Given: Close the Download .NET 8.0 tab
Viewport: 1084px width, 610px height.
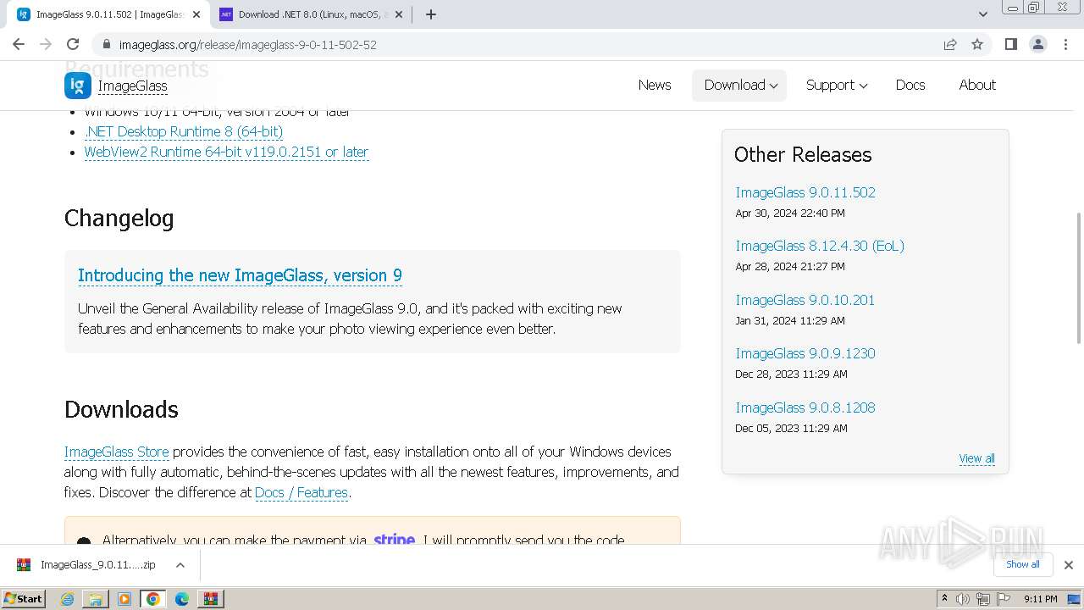Looking at the screenshot, I should [399, 14].
